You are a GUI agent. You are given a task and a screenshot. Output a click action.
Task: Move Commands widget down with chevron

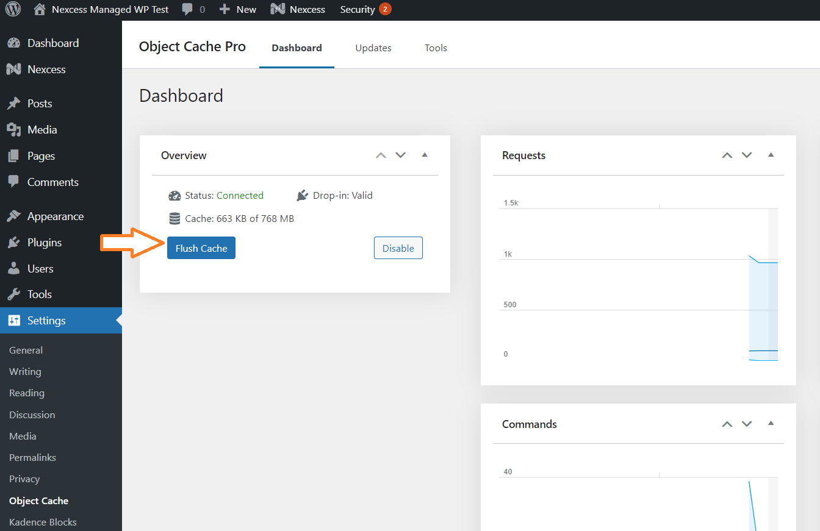(x=746, y=424)
